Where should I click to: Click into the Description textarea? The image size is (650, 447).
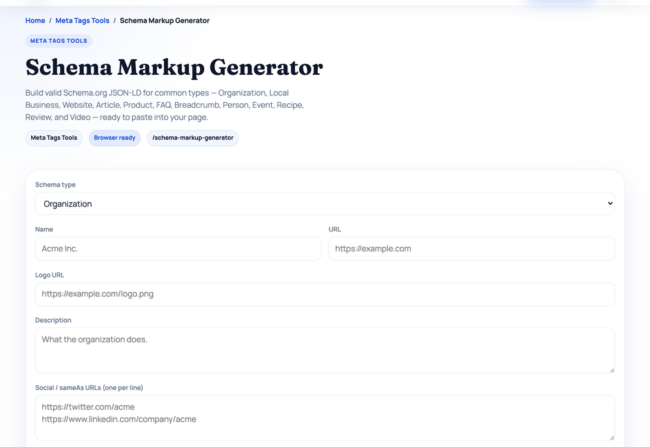324,350
